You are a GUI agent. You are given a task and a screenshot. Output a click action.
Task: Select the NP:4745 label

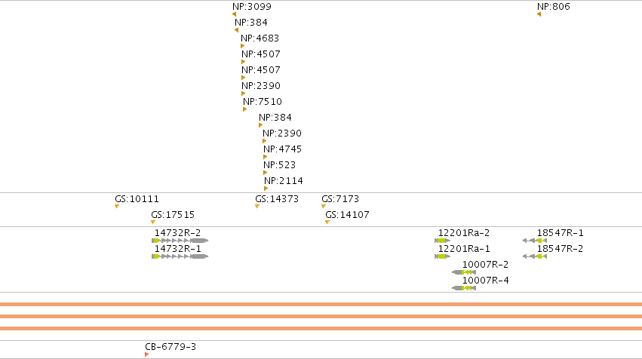pyautogui.click(x=282, y=149)
